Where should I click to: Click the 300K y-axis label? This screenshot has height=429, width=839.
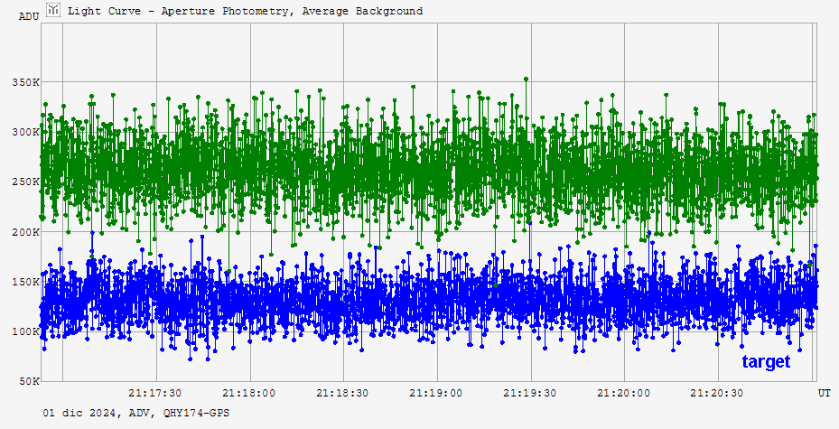click(25, 132)
